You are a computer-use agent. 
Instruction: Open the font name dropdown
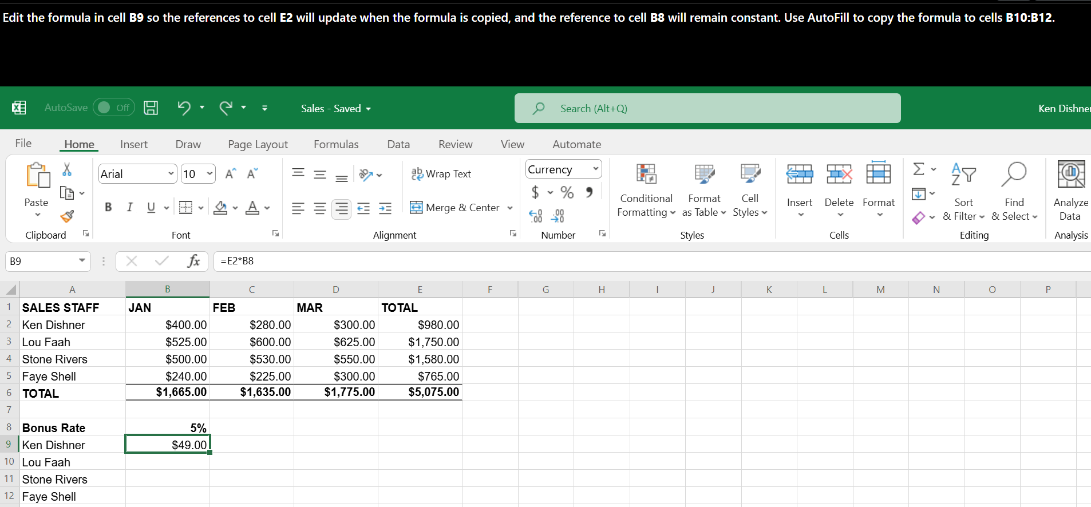click(x=171, y=173)
